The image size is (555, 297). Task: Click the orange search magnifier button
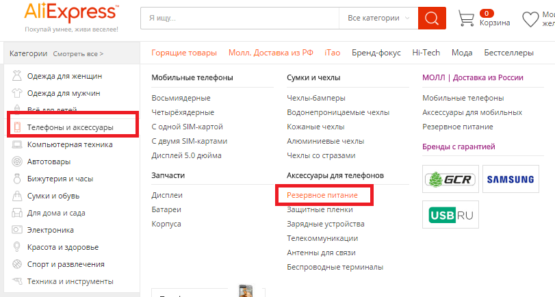click(432, 18)
